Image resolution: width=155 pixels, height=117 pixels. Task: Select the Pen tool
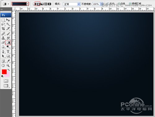[3, 52]
